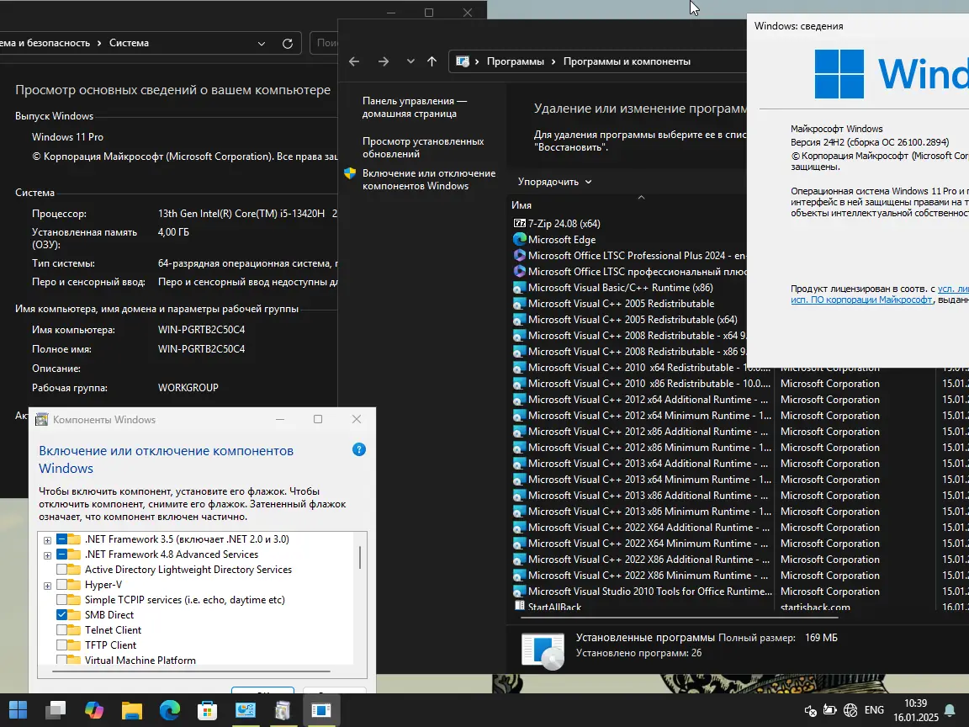This screenshot has height=727, width=969.
Task: Click the programs list horizontal scrollbar
Action: [x=680, y=617]
